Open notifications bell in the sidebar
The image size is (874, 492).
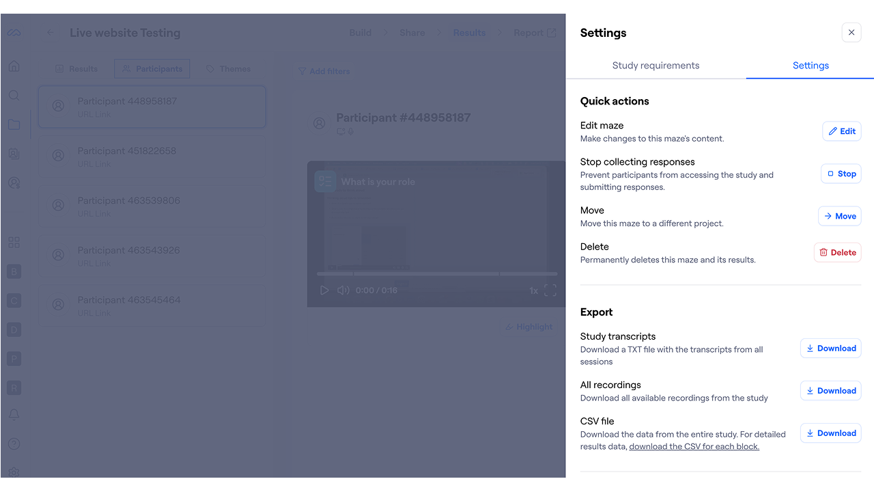tap(14, 415)
